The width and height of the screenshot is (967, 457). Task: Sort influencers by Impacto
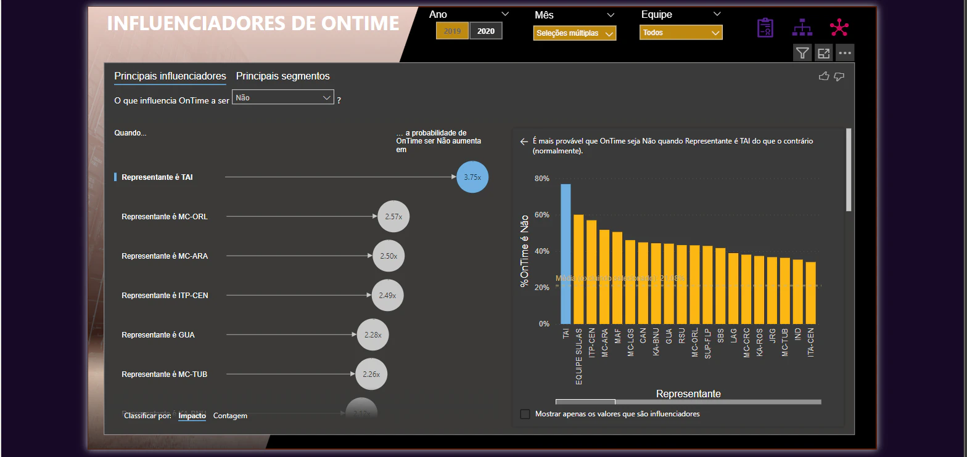coord(192,416)
